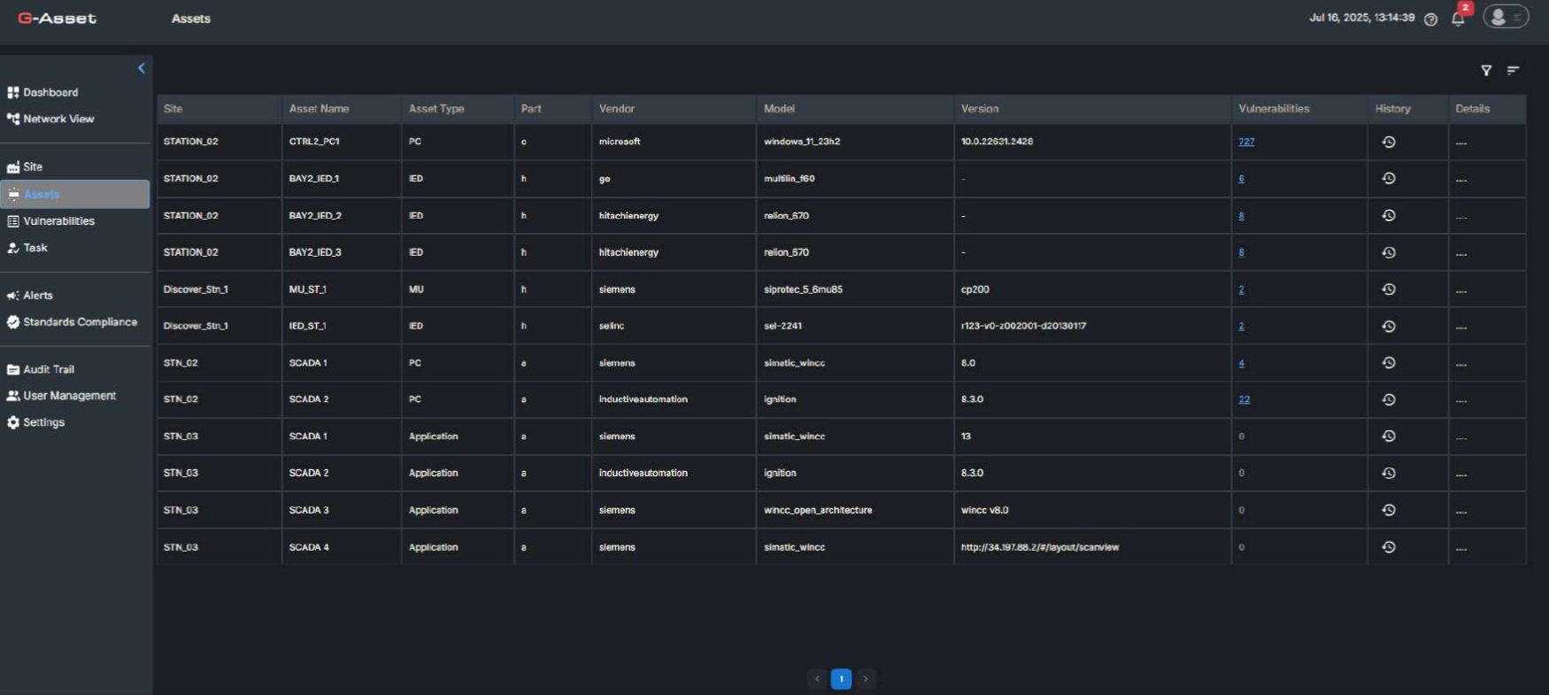Select page 1 in pagination
1549x695 pixels.
841,679
